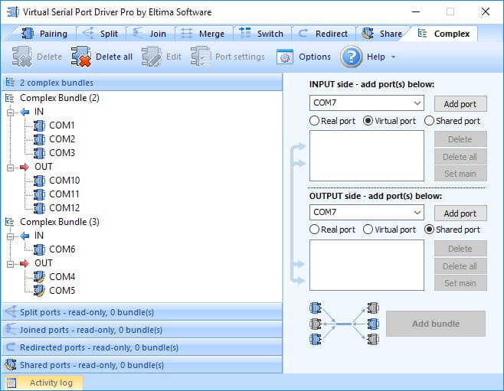Click the Delete all toolbar icon
Viewport: 504px width, 391px height.
[x=82, y=57]
